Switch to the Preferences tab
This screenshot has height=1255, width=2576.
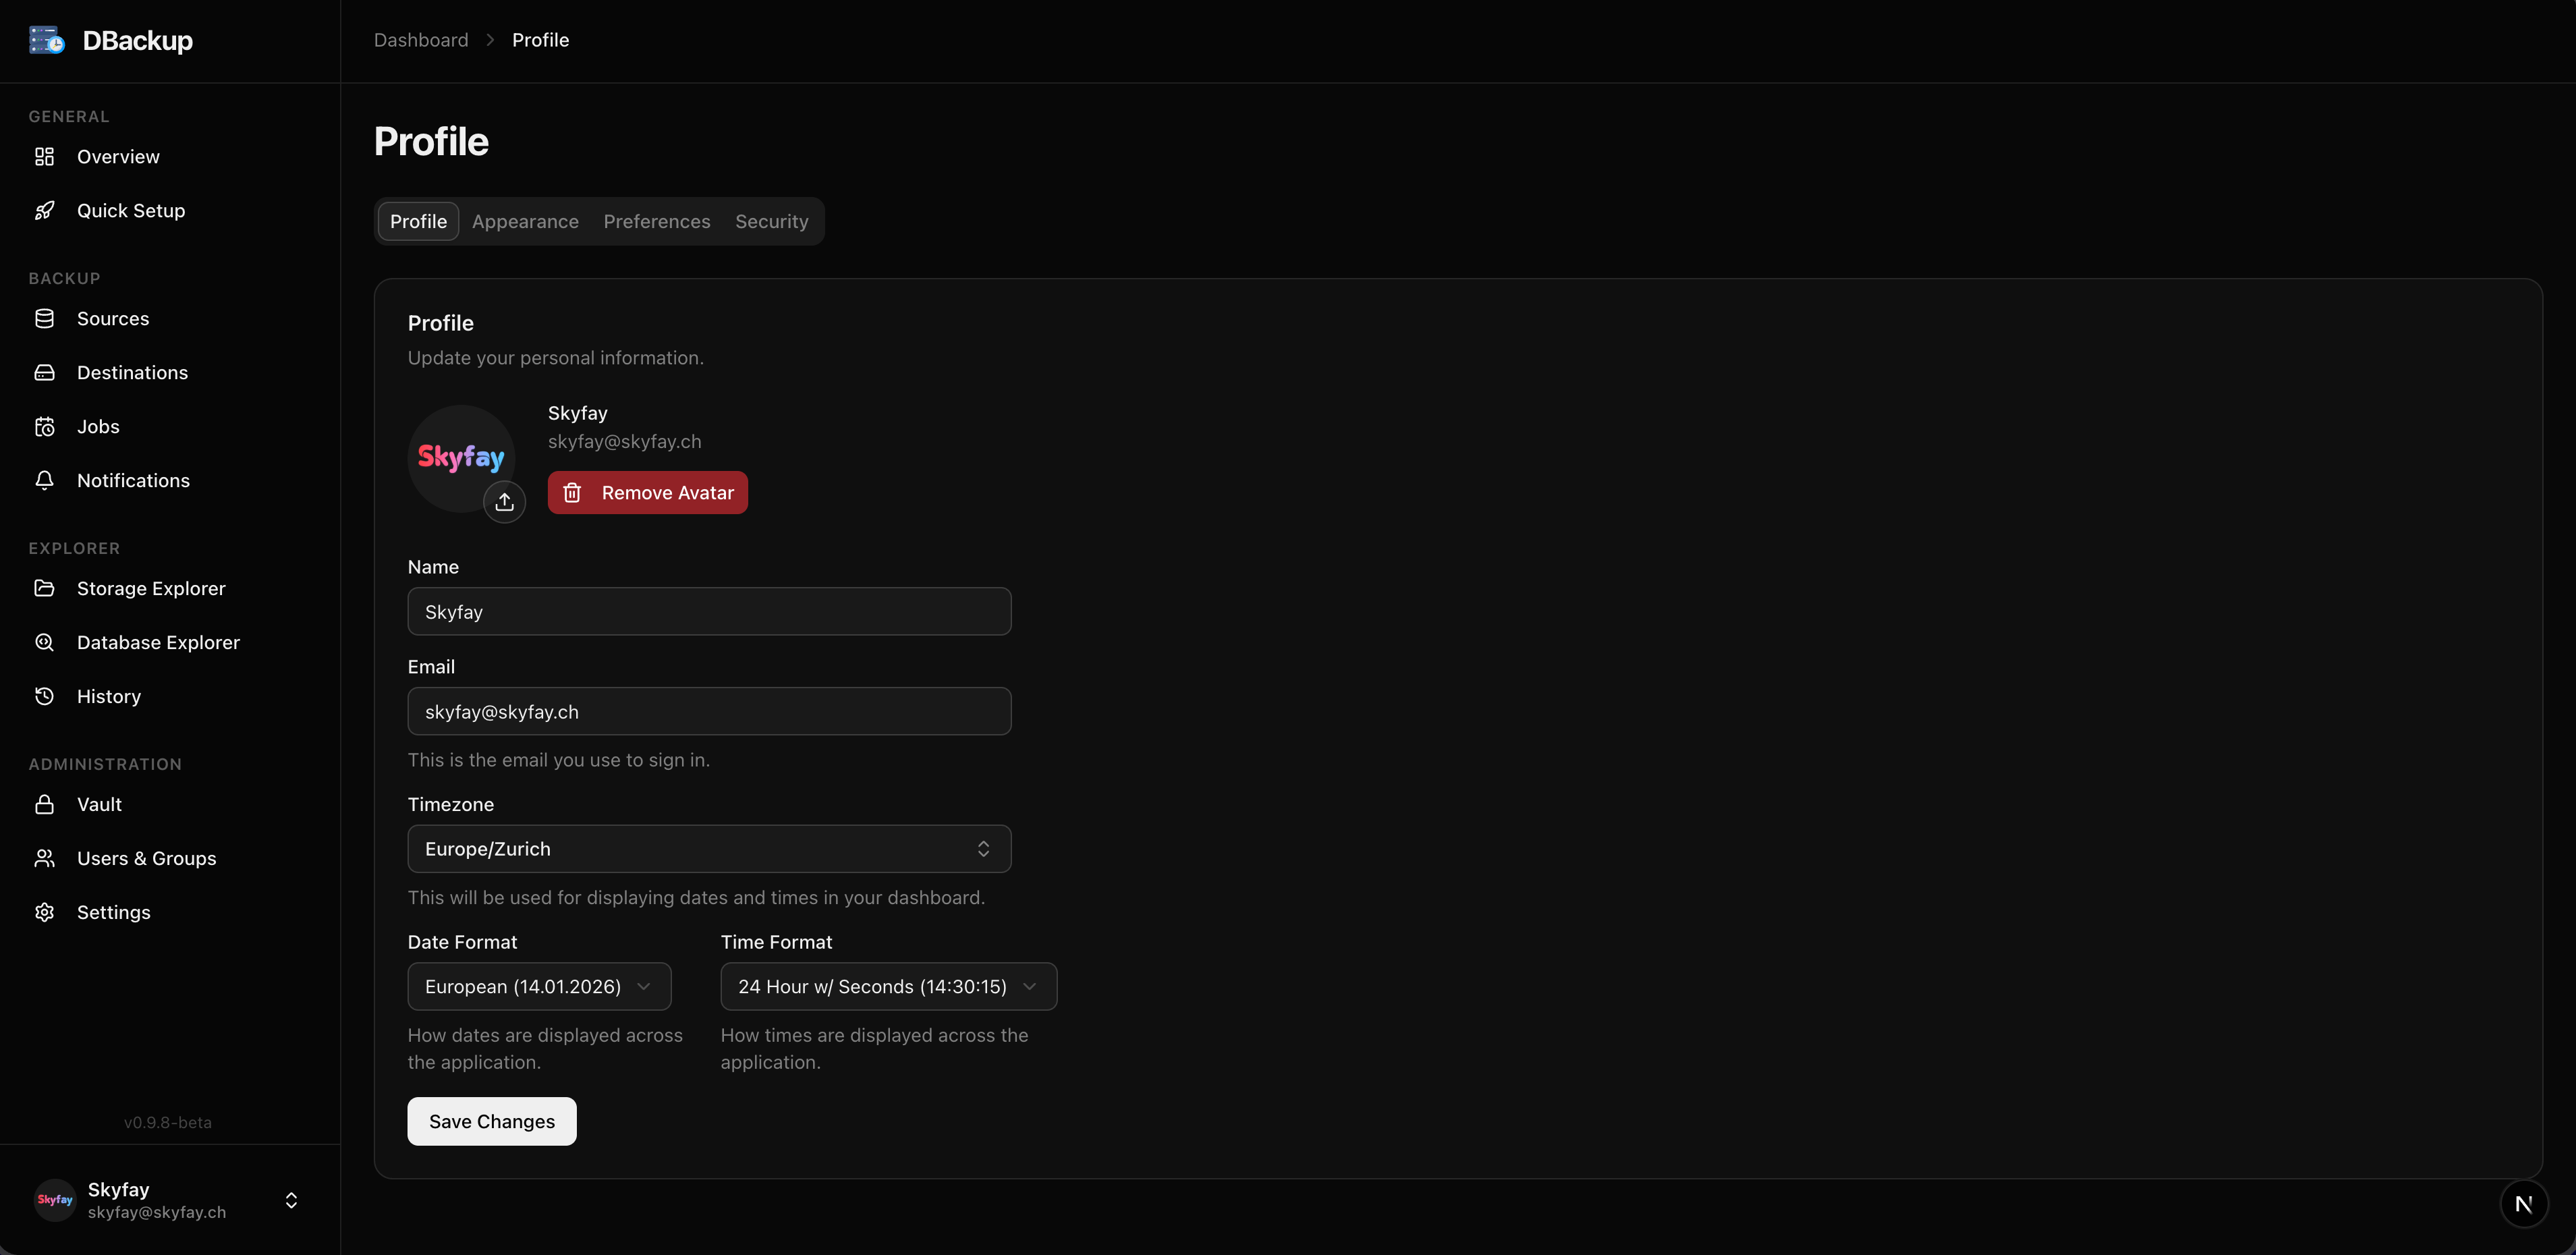pyautogui.click(x=656, y=221)
